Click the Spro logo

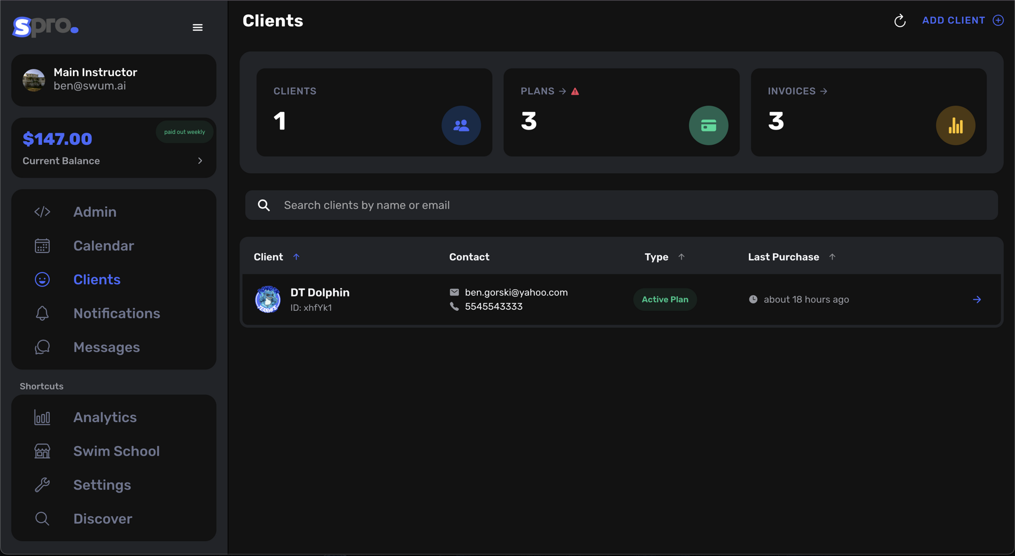click(x=45, y=26)
